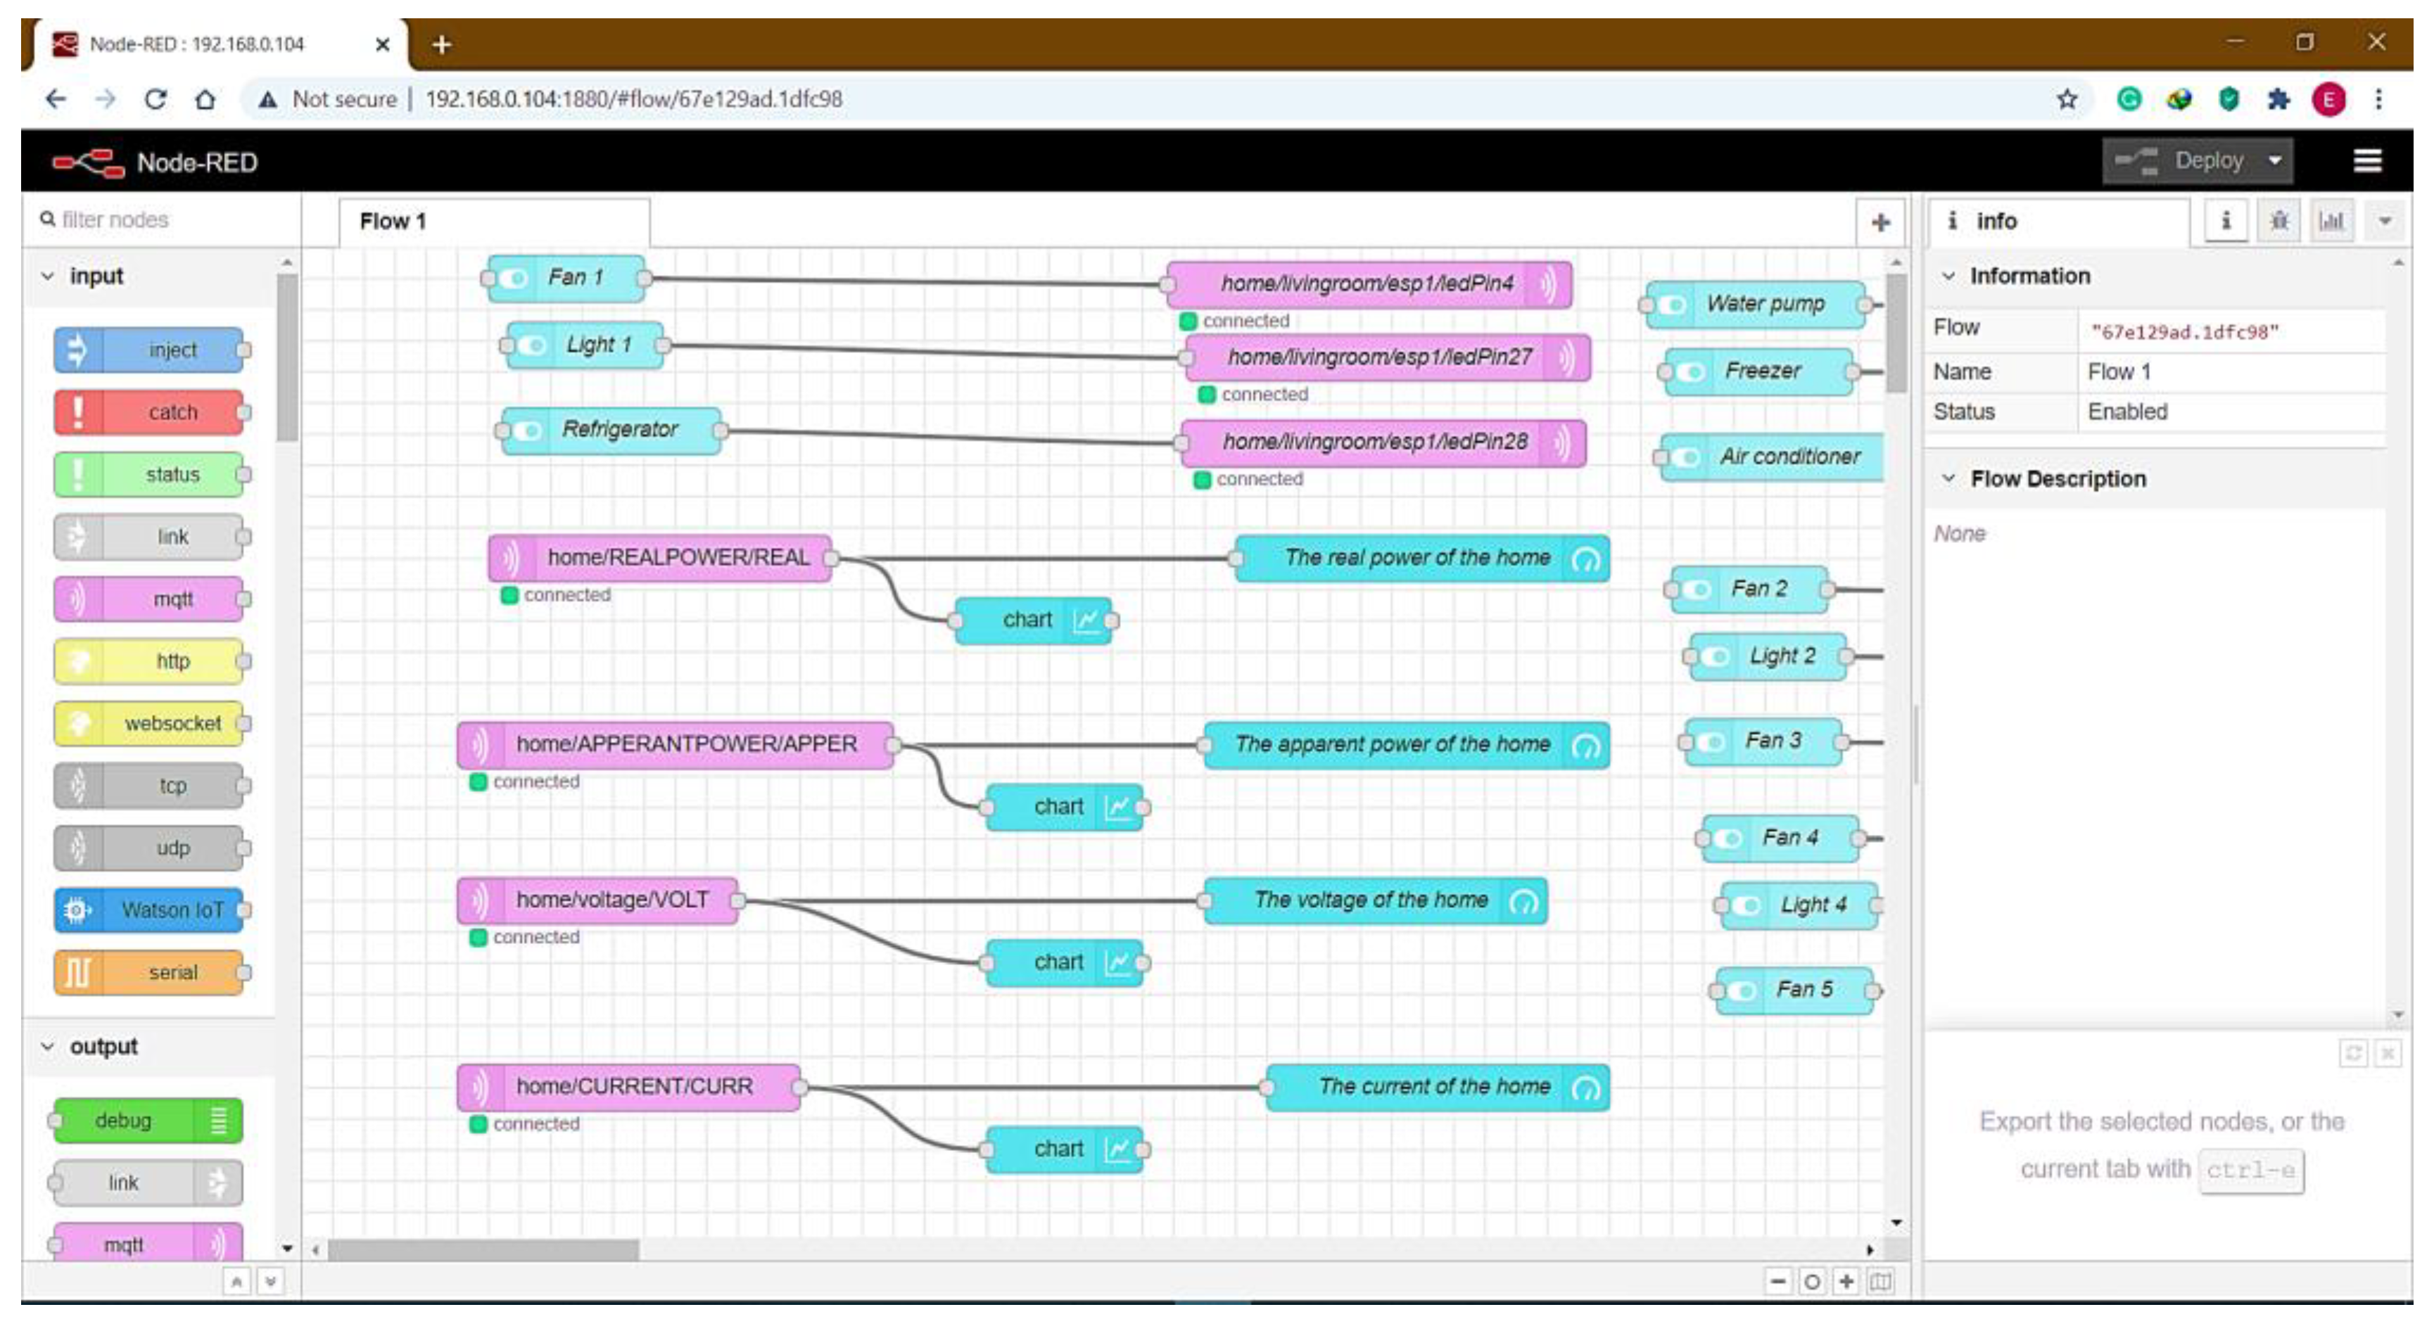Viewport: 2434px width, 1326px height.
Task: Toggle the Fan 1 switch node
Action: (x=514, y=278)
